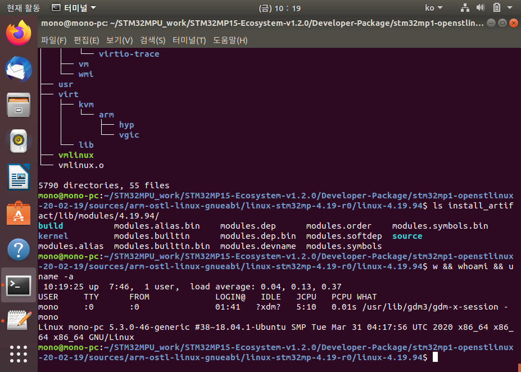Open the 검색(S) menu
The height and width of the screenshot is (372, 521).
tap(152, 40)
